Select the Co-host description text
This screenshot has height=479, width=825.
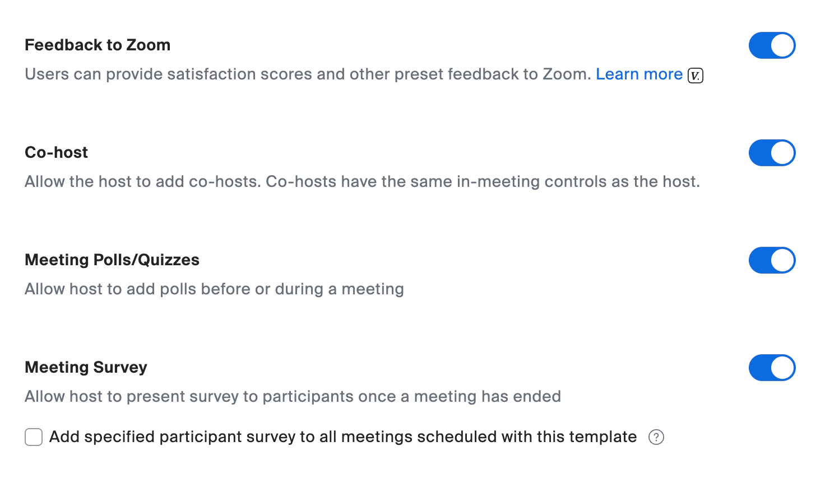(362, 181)
